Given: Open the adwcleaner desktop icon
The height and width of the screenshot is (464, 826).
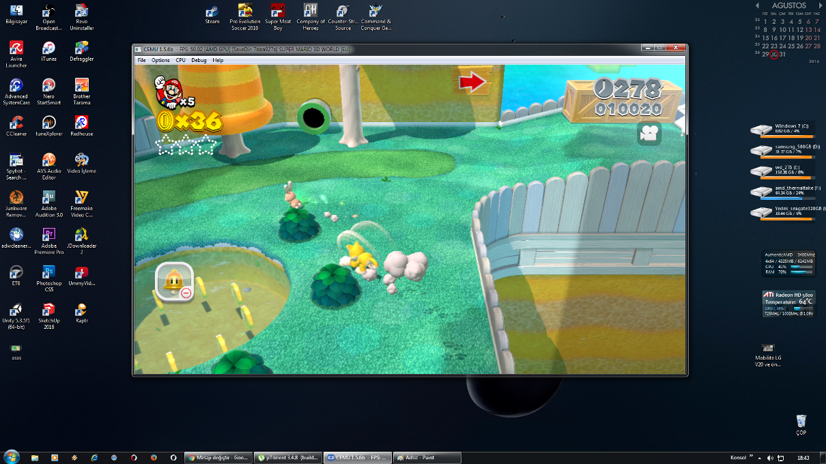Looking at the screenshot, I should point(16,237).
